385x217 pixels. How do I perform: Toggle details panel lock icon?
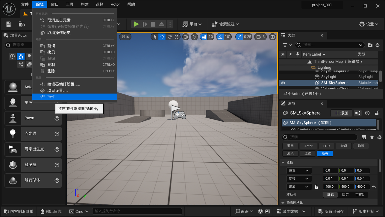click(377, 113)
